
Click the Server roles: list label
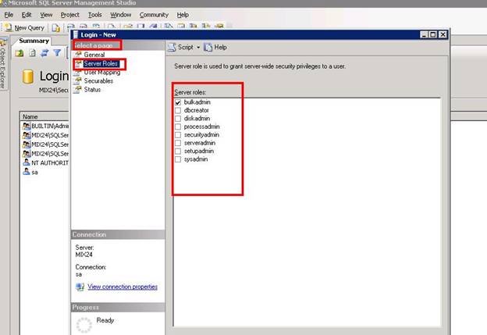click(190, 92)
